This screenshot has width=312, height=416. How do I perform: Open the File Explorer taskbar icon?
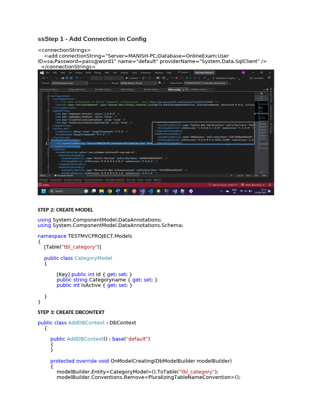tap(101, 191)
